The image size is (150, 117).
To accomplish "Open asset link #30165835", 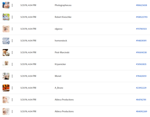I will 141,64.
